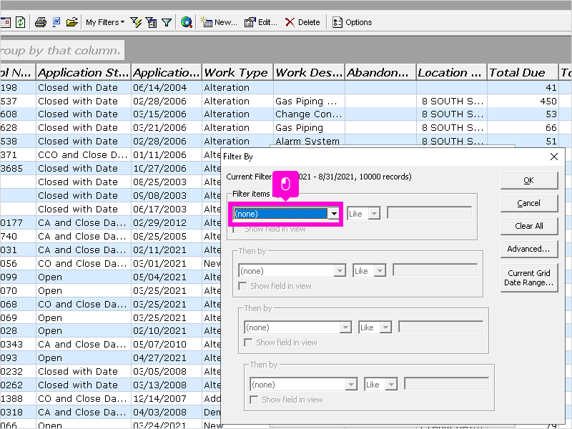
Task: Click the calendar grid icon in toolbar
Action: click(x=6, y=22)
